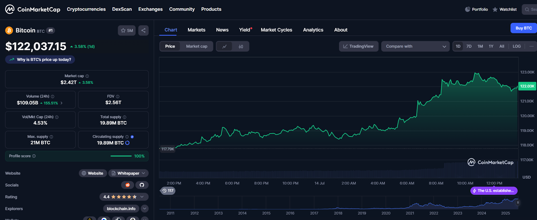Screen dimensions: 537x220
Task: Switch to candlestick chart icon
Action: pyautogui.click(x=241, y=46)
